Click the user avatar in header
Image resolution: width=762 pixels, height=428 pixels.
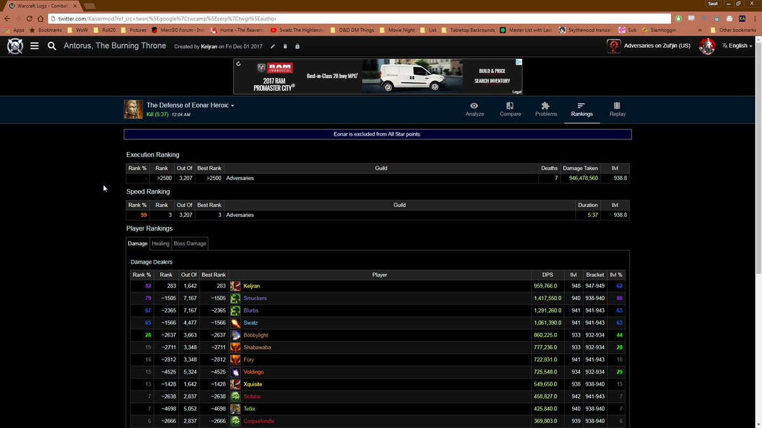click(707, 46)
